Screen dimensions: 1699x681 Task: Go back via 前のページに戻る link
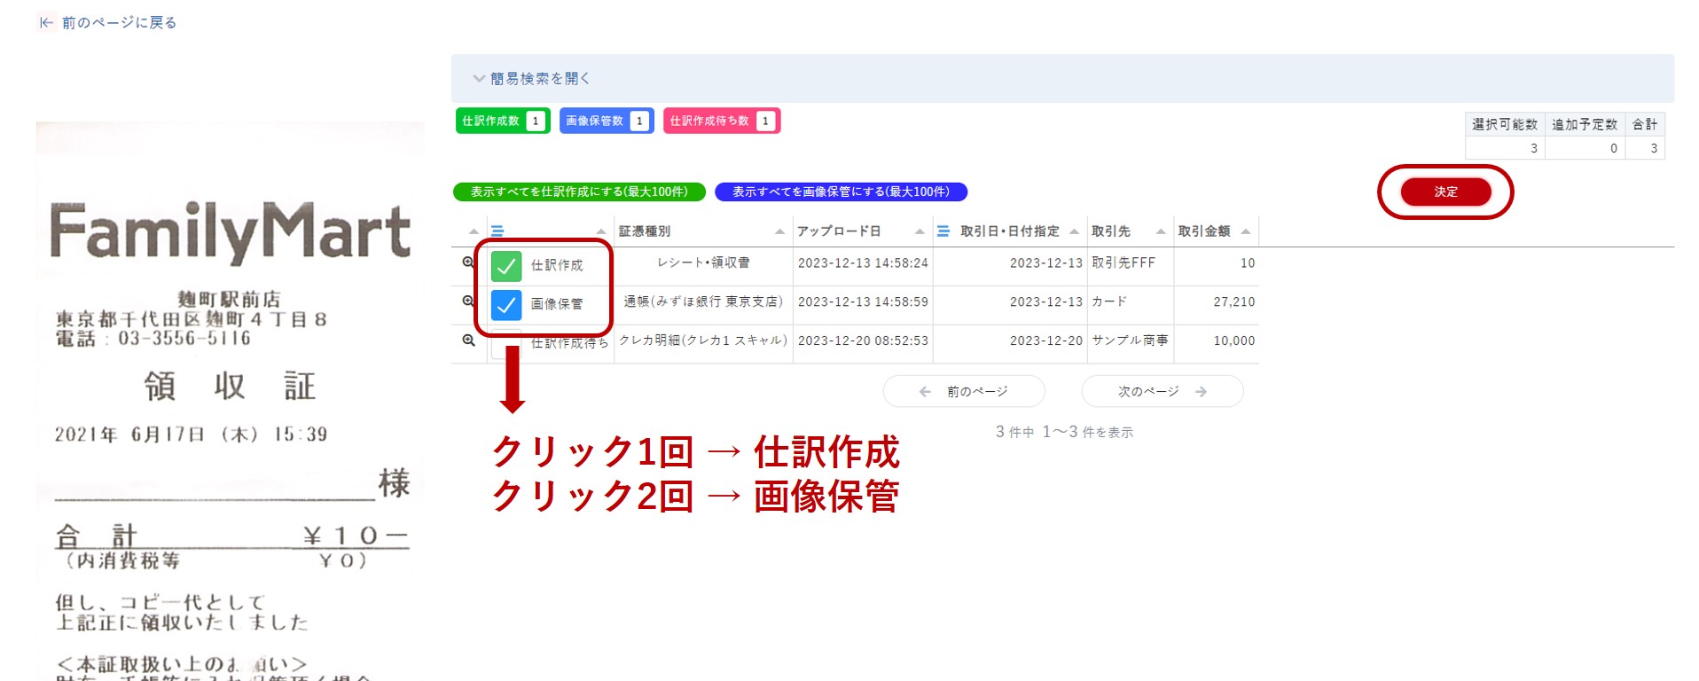coord(108,22)
